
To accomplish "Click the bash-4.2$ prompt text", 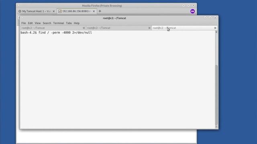I will (x=29, y=33).
